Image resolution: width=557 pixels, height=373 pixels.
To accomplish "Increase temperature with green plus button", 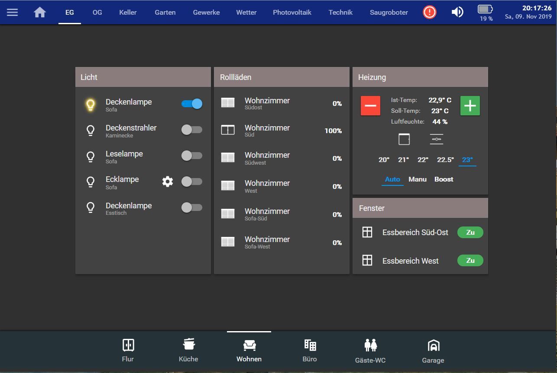I will pos(470,106).
